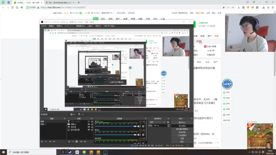The image size is (276, 155).
Task: Pop out the Controls dock panel
Action: [x=192, y=118]
